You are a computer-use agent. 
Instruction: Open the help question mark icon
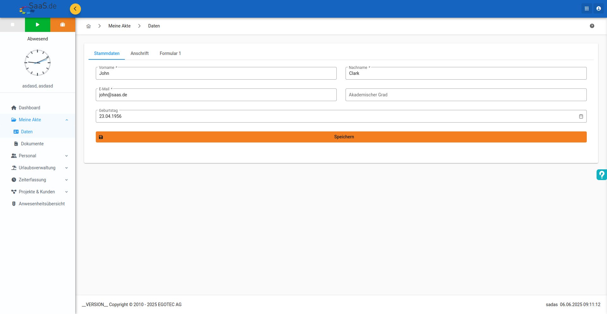coord(592,26)
